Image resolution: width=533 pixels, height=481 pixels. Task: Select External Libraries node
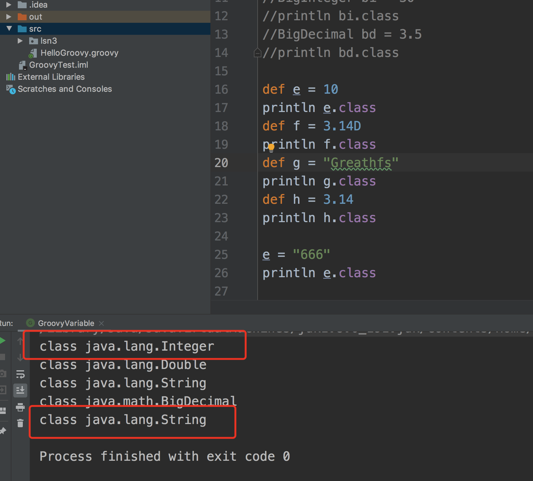point(51,77)
